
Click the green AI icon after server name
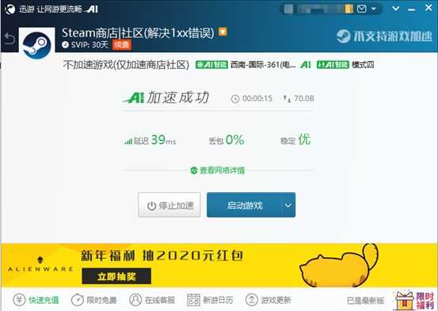[306, 65]
